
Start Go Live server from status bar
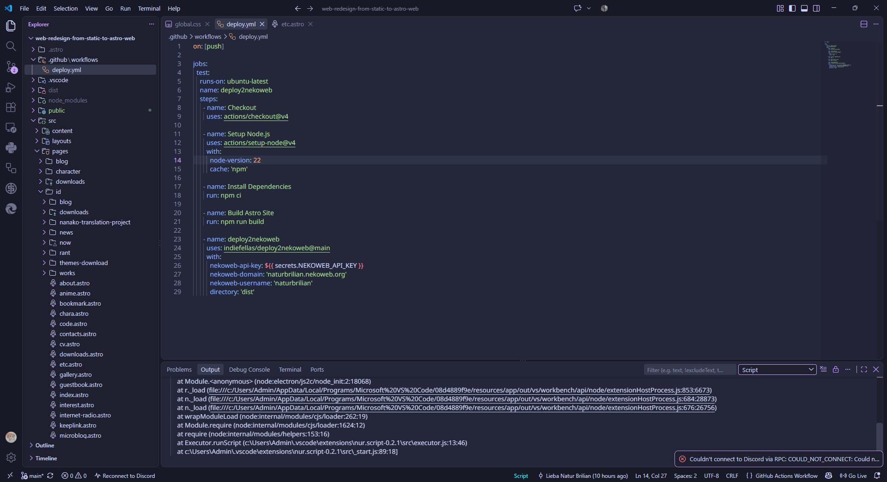853,476
